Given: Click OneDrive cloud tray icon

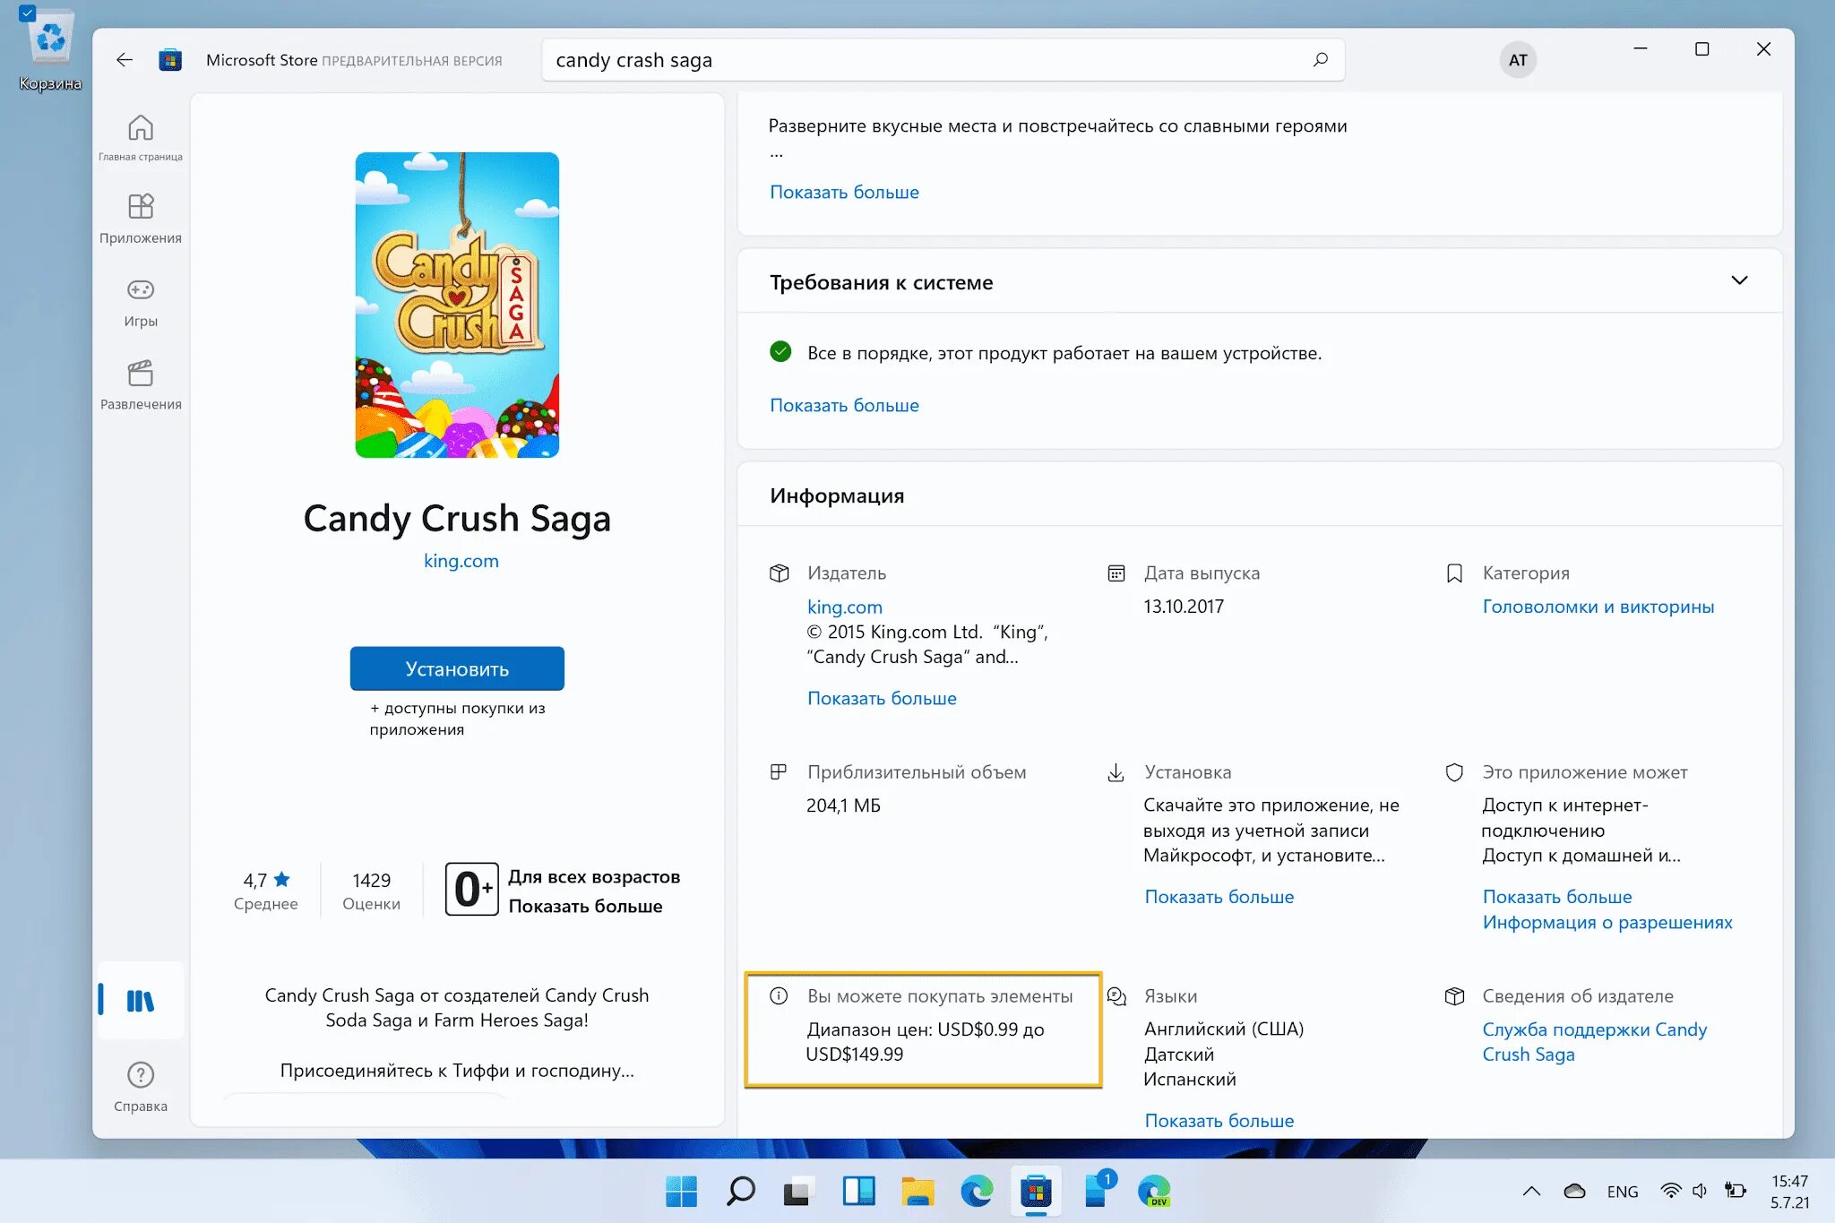Looking at the screenshot, I should [x=1574, y=1192].
